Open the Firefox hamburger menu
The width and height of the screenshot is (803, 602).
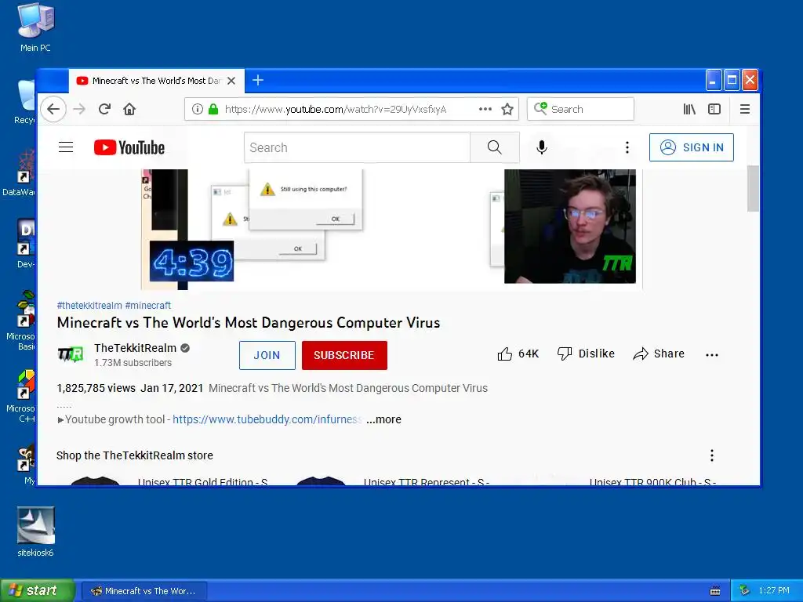[745, 109]
